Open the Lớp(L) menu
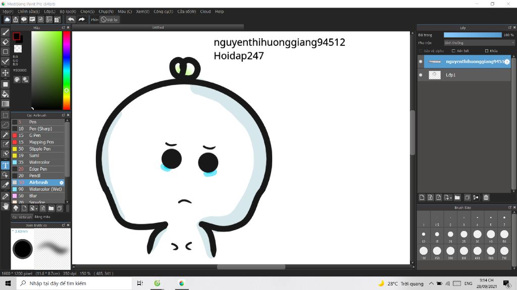Viewport: 517px width, 290px height. (x=50, y=12)
